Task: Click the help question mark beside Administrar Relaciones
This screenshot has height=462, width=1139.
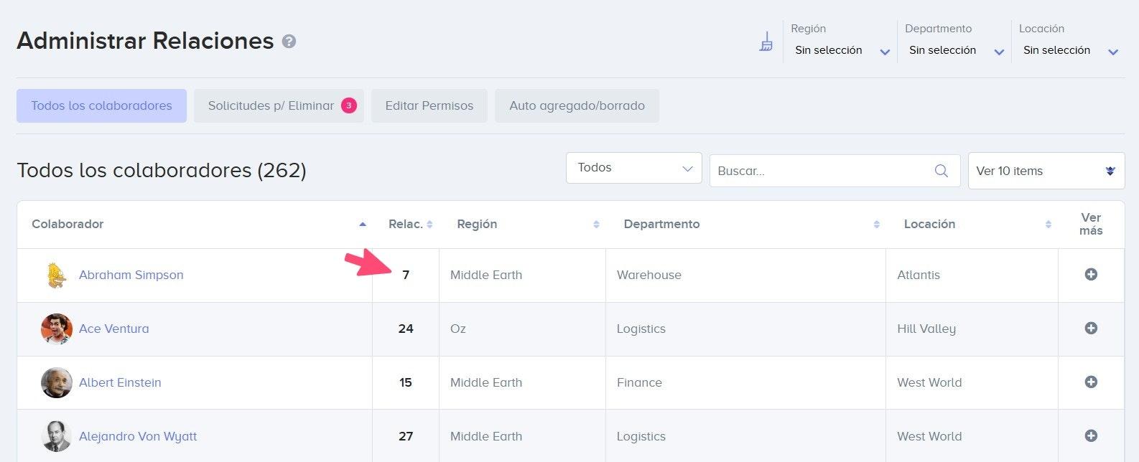Action: click(x=289, y=42)
